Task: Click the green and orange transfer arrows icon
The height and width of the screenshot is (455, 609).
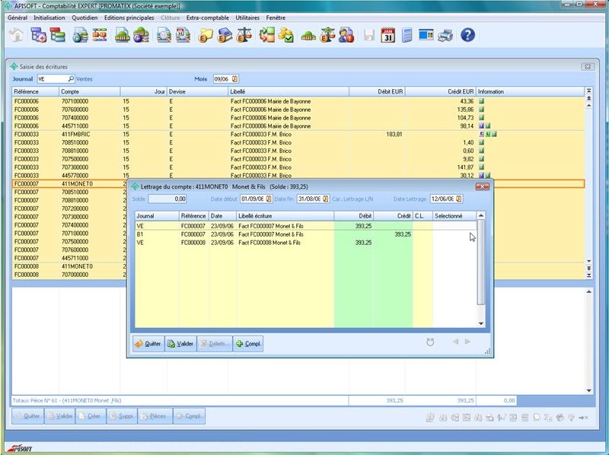Action: pyautogui.click(x=267, y=35)
